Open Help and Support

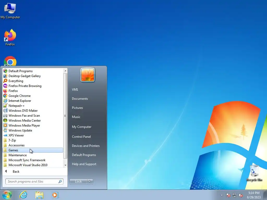point(84,164)
